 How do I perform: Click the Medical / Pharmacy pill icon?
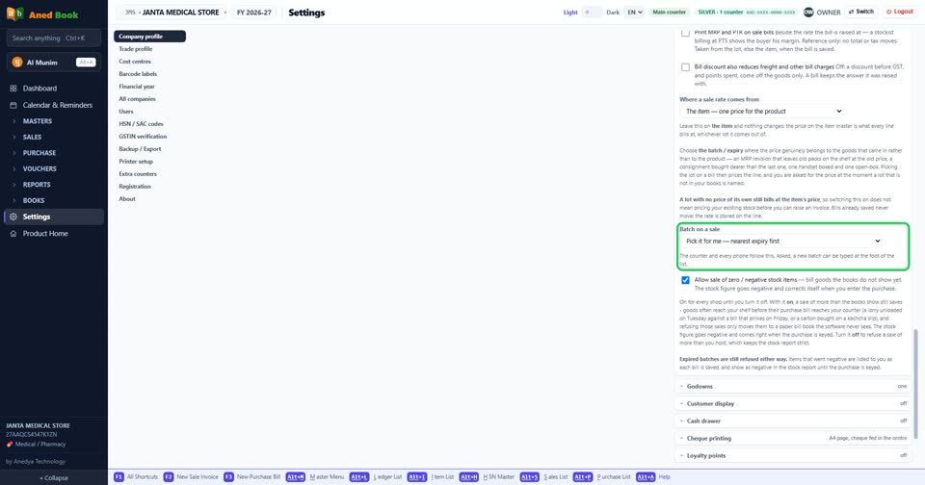10,445
